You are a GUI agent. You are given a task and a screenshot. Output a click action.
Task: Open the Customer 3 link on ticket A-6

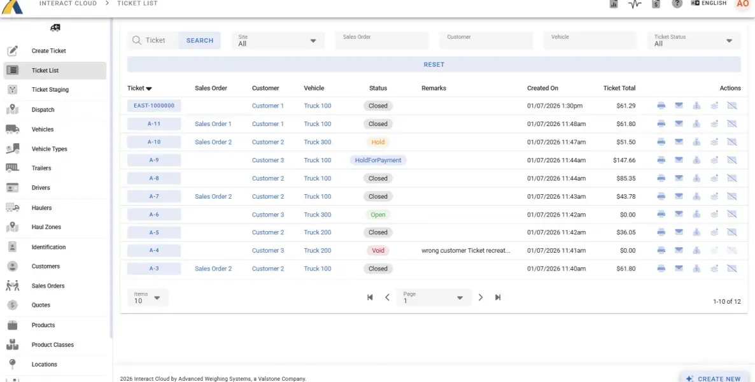point(267,215)
